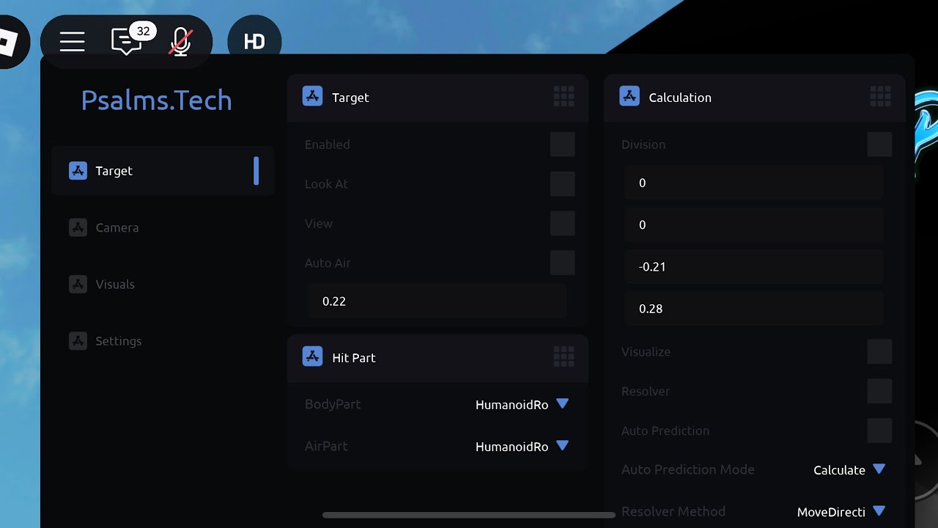Screen dimensions: 938x528
Task: Click the Visuals sidebar icon
Action: [x=78, y=284]
